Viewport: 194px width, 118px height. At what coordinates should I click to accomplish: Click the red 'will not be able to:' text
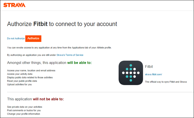[x=48, y=99]
